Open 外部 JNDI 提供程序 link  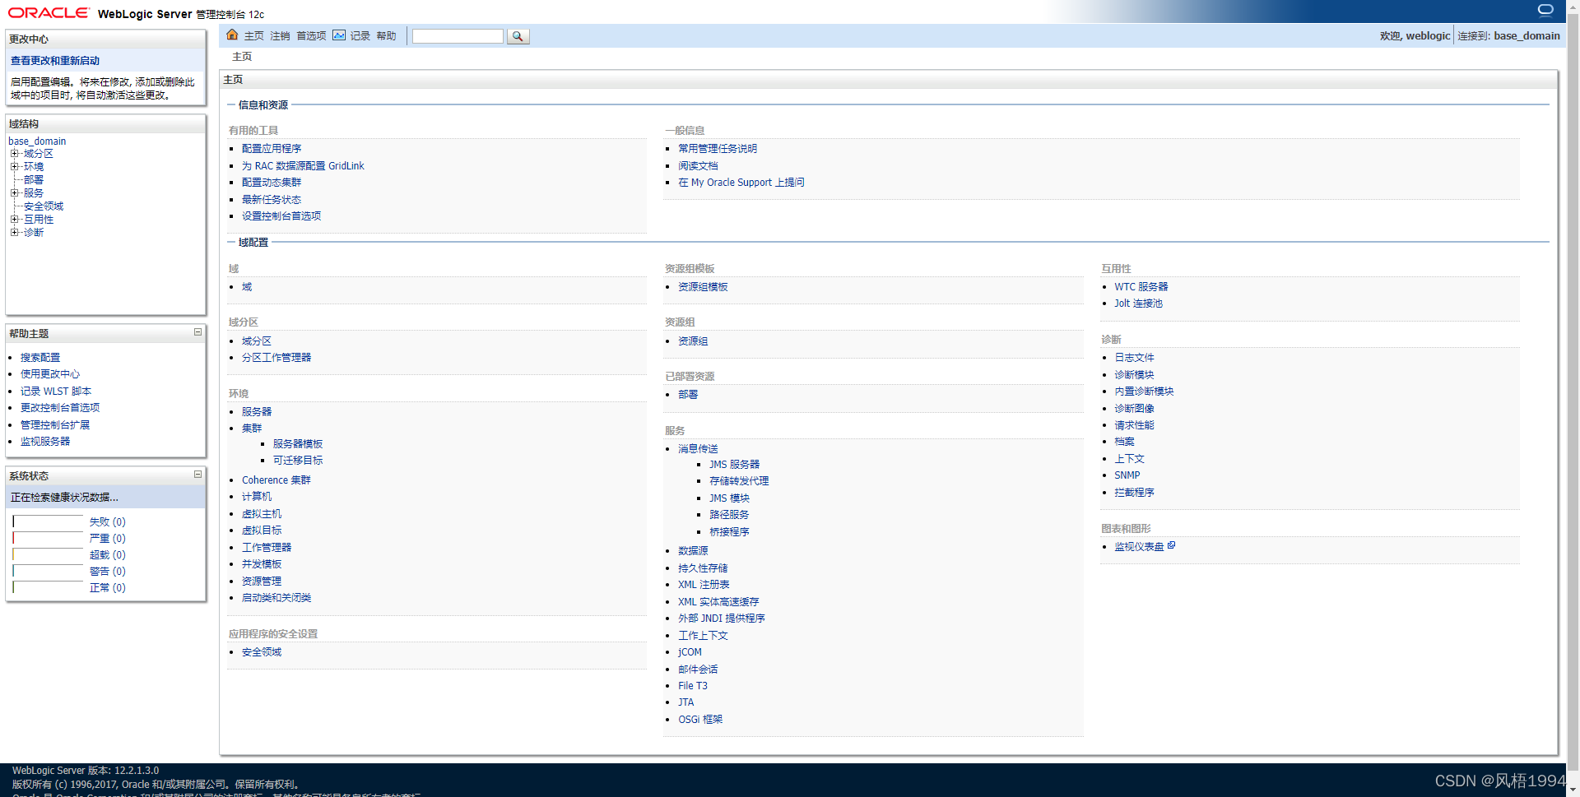(722, 619)
